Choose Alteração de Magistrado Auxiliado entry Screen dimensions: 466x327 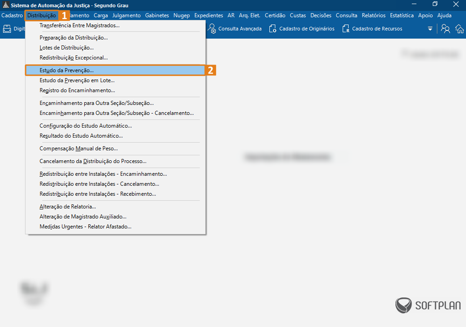point(115,217)
